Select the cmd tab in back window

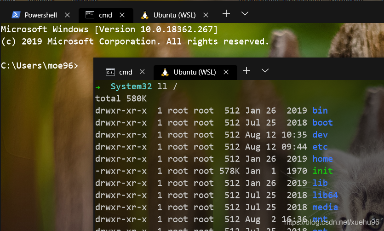(106, 15)
